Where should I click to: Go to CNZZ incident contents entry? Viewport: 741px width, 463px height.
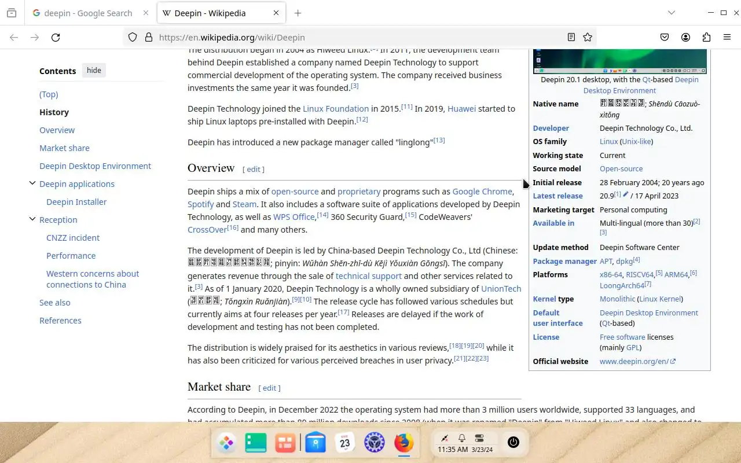73,238
